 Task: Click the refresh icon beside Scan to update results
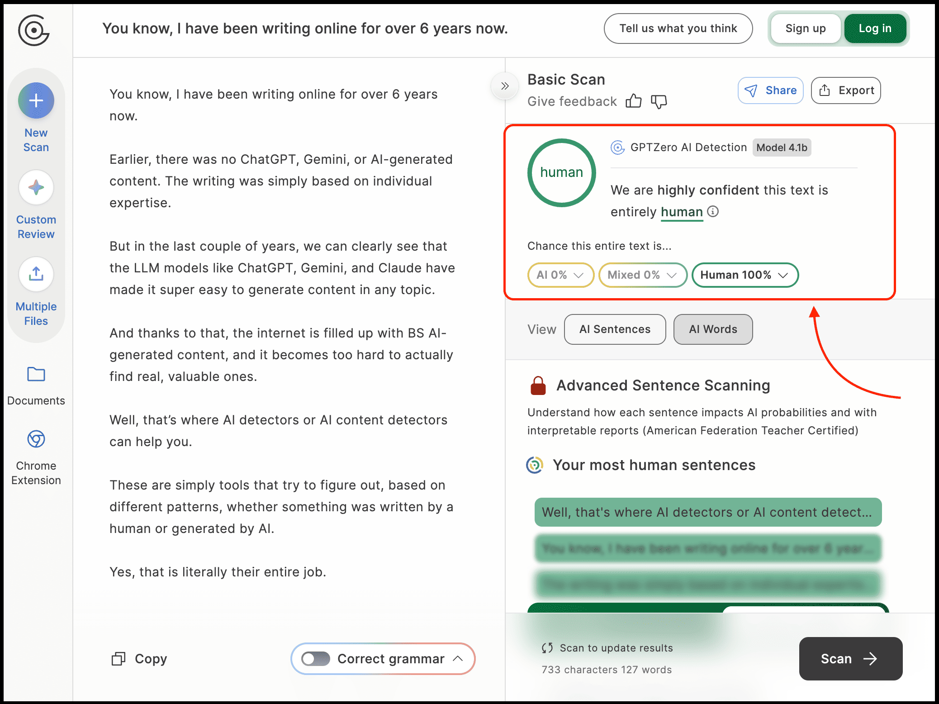pos(547,648)
